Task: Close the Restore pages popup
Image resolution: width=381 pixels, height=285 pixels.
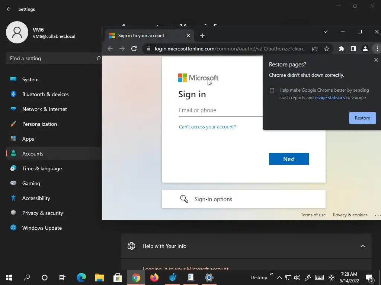Action: [x=376, y=60]
